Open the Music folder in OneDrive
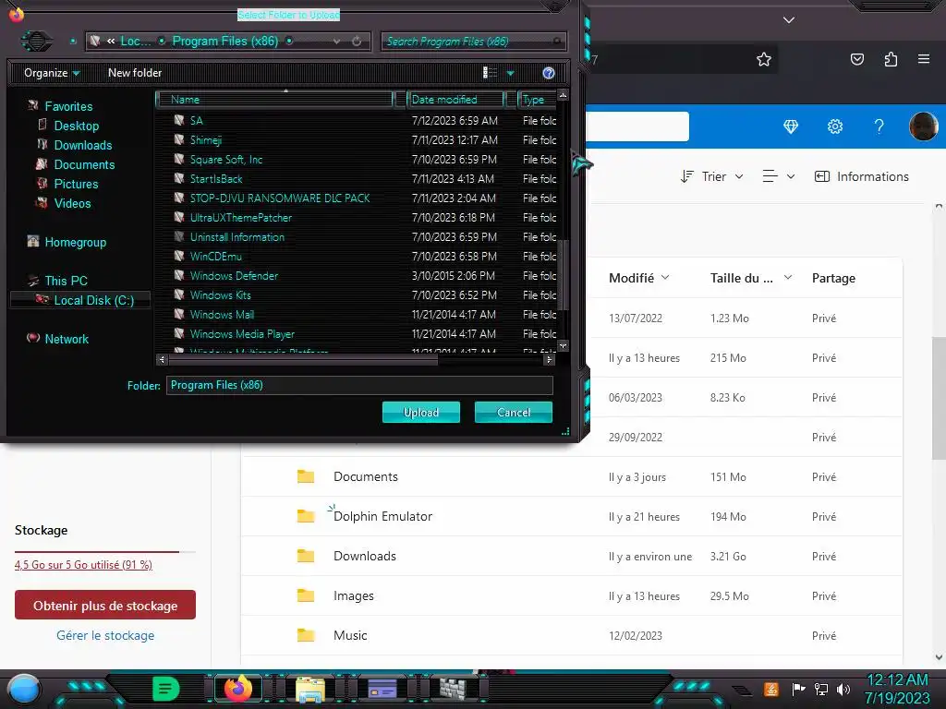The image size is (946, 709). [350, 635]
